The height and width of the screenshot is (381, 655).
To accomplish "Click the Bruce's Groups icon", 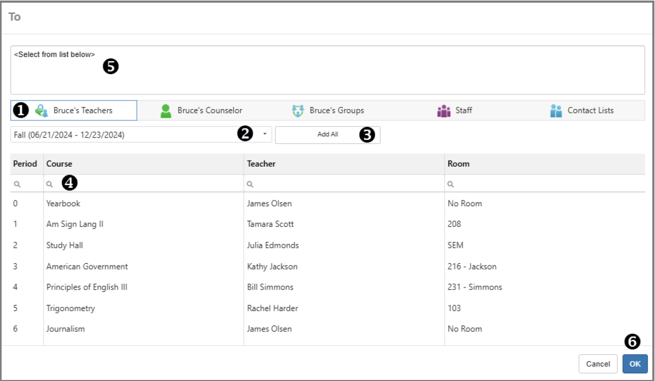I will pos(298,111).
